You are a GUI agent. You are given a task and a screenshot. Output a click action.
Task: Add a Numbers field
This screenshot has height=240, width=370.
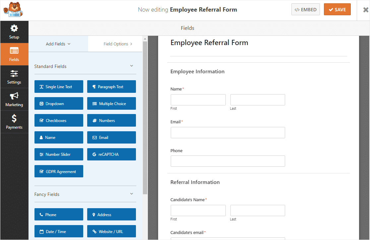coord(111,120)
